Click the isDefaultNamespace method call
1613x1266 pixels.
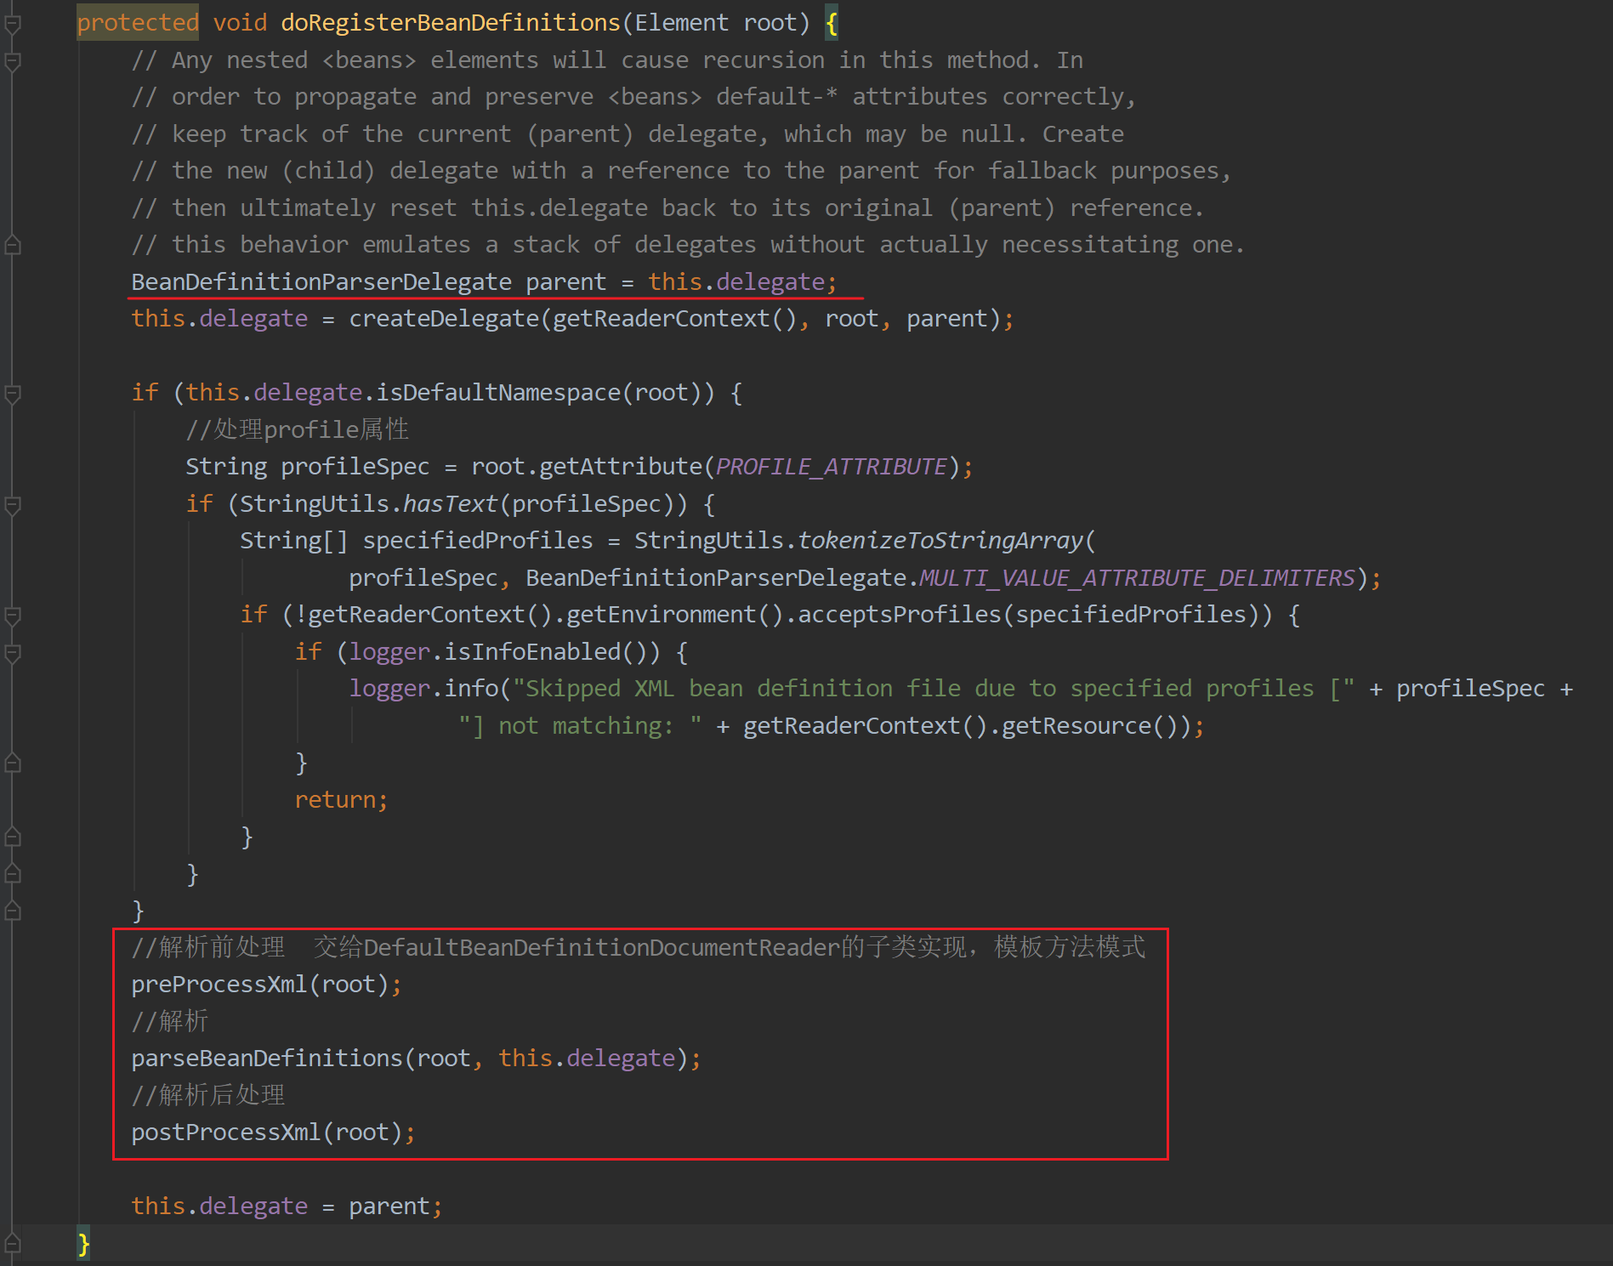point(498,393)
